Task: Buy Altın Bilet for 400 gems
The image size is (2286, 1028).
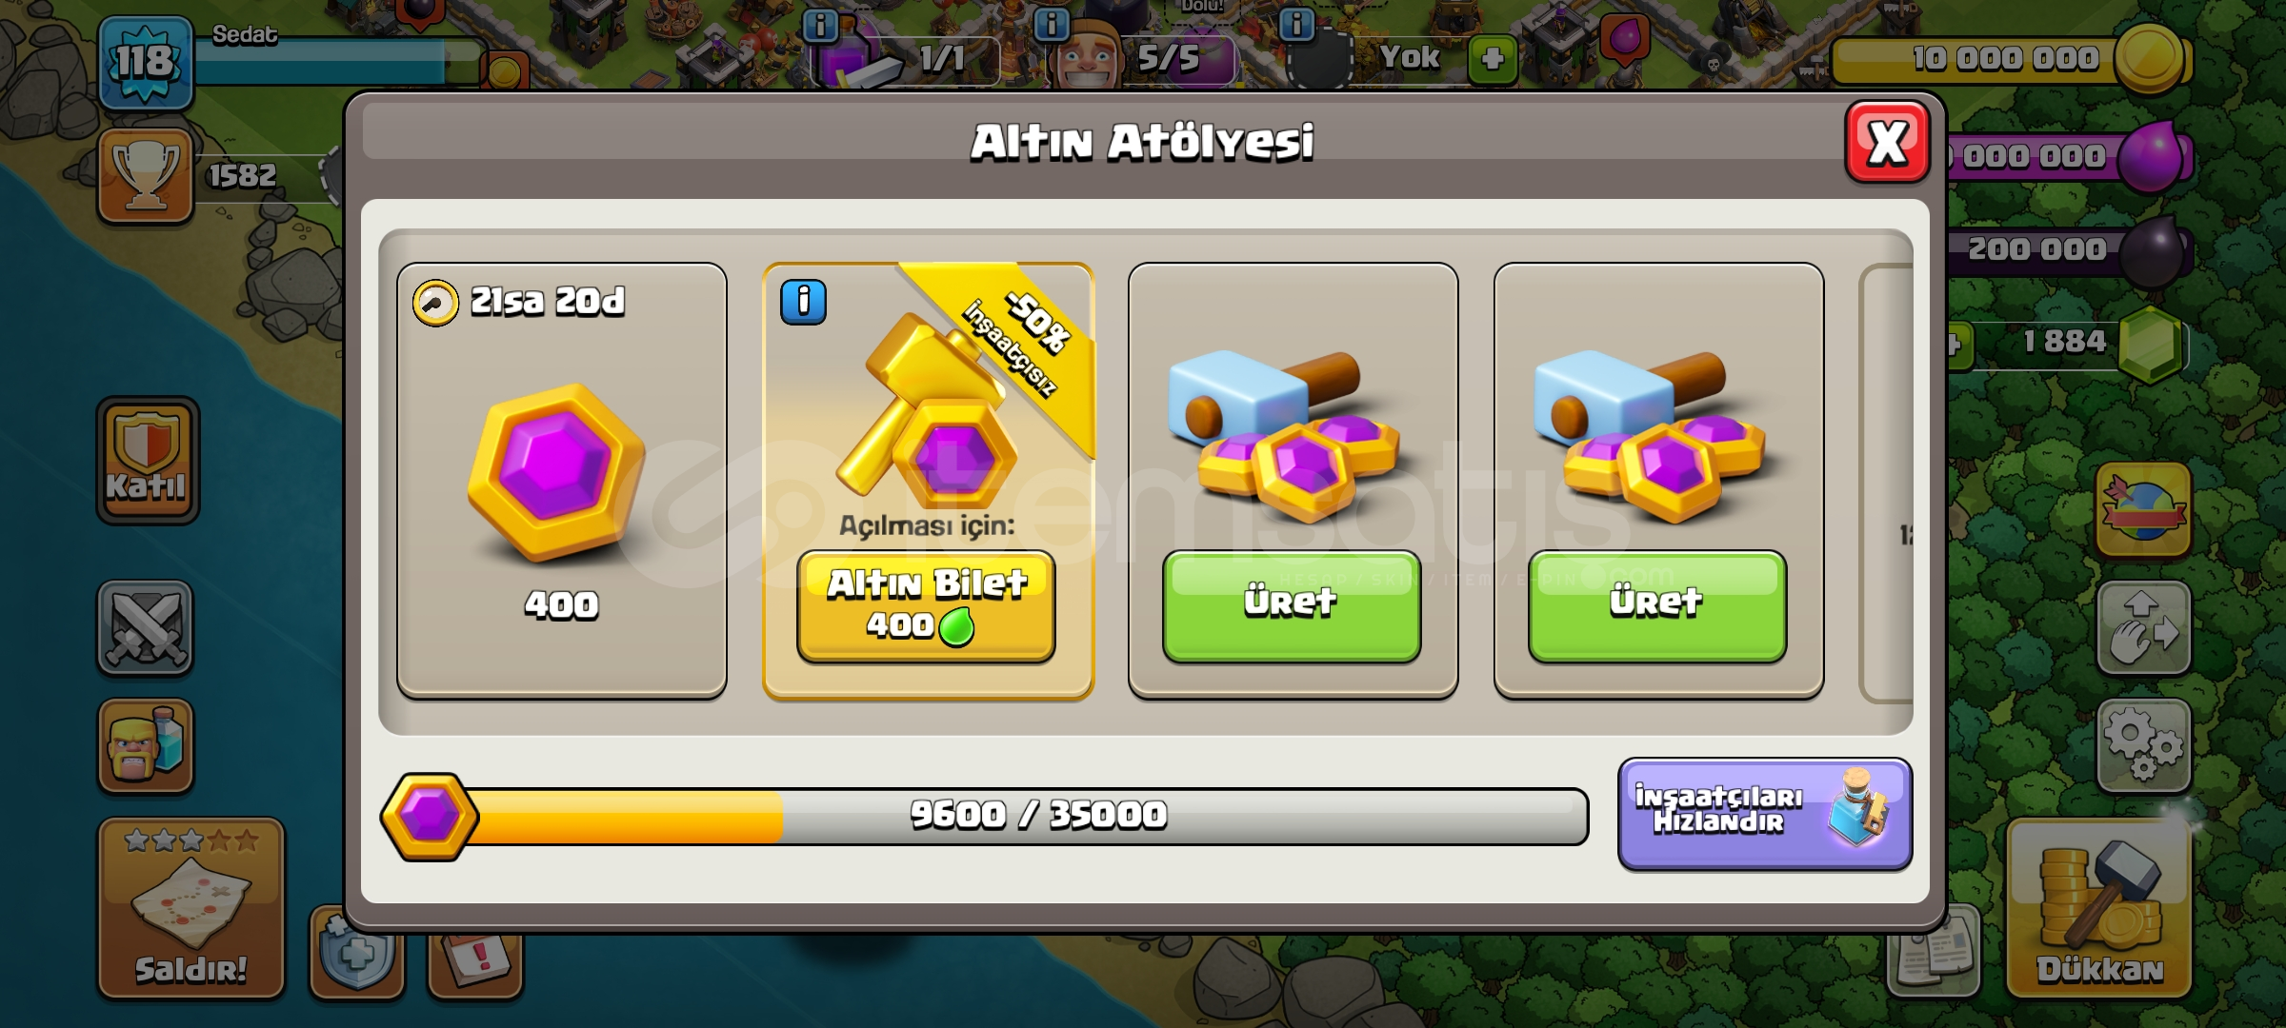Action: pyautogui.click(x=926, y=605)
